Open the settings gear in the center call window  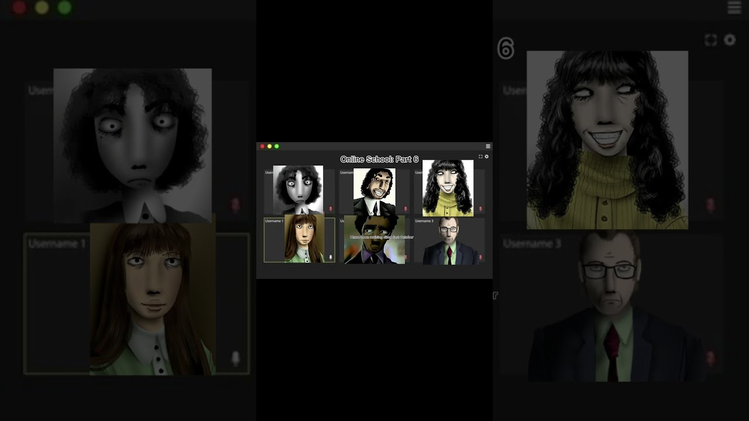point(486,157)
